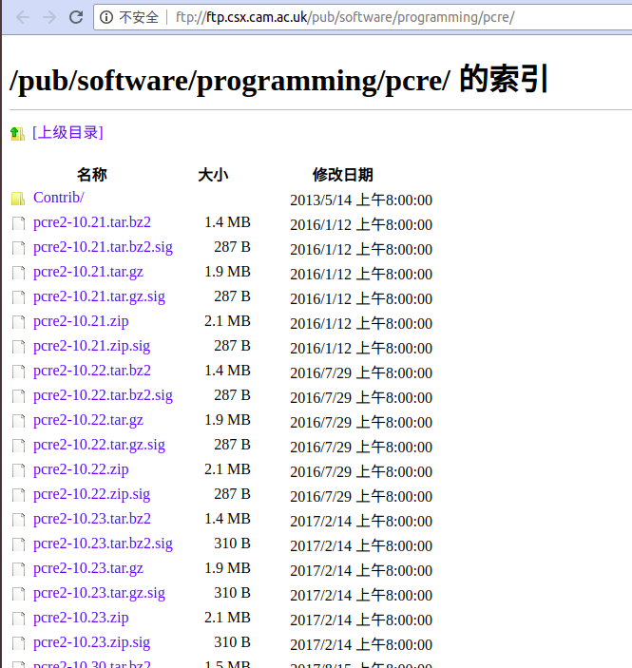
Task: Focus the FTP address bar URL
Action: (x=345, y=17)
